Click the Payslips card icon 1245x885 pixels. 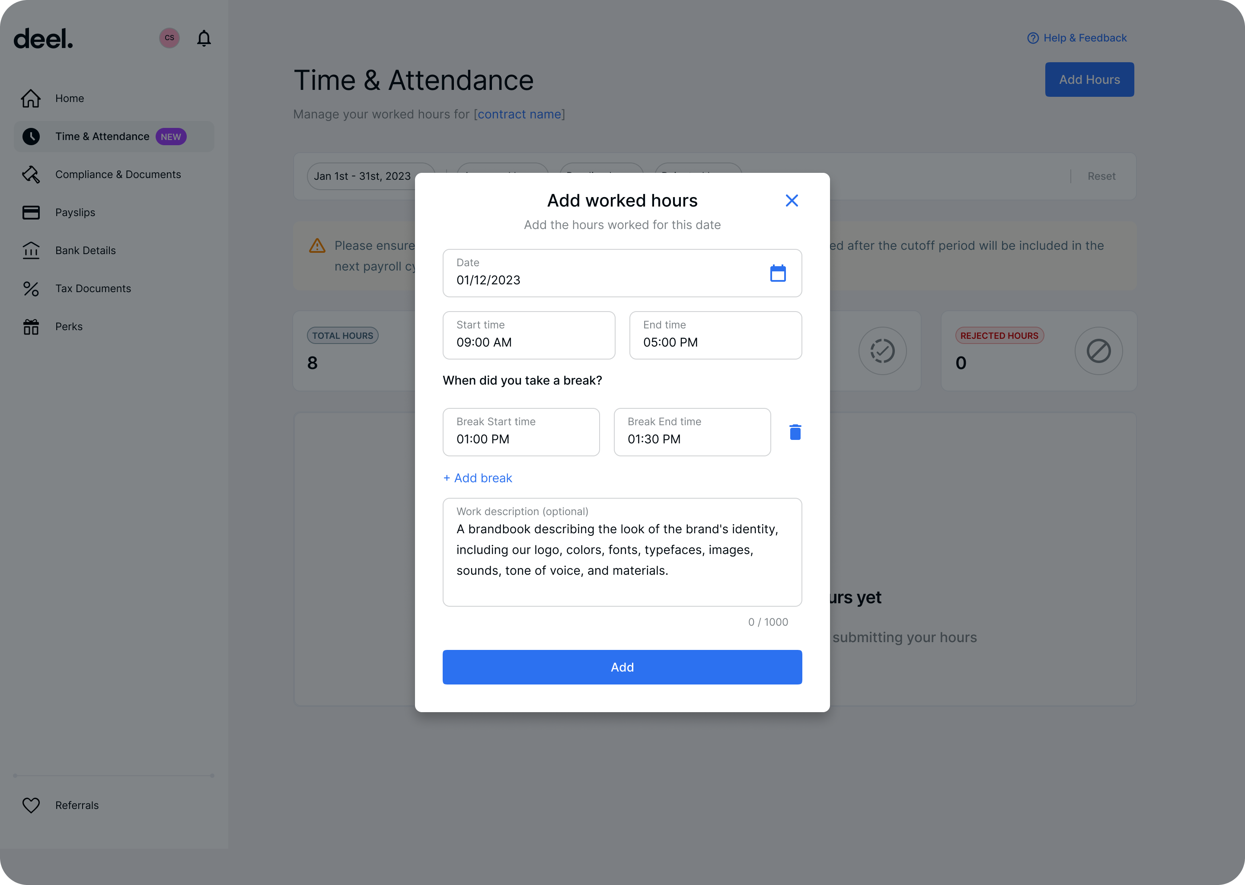coord(31,213)
